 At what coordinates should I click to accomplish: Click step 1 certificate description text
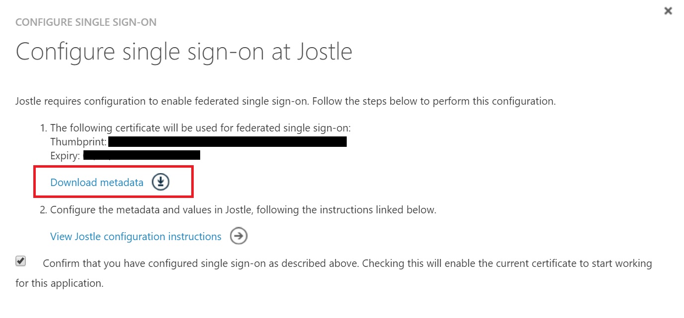(x=201, y=128)
